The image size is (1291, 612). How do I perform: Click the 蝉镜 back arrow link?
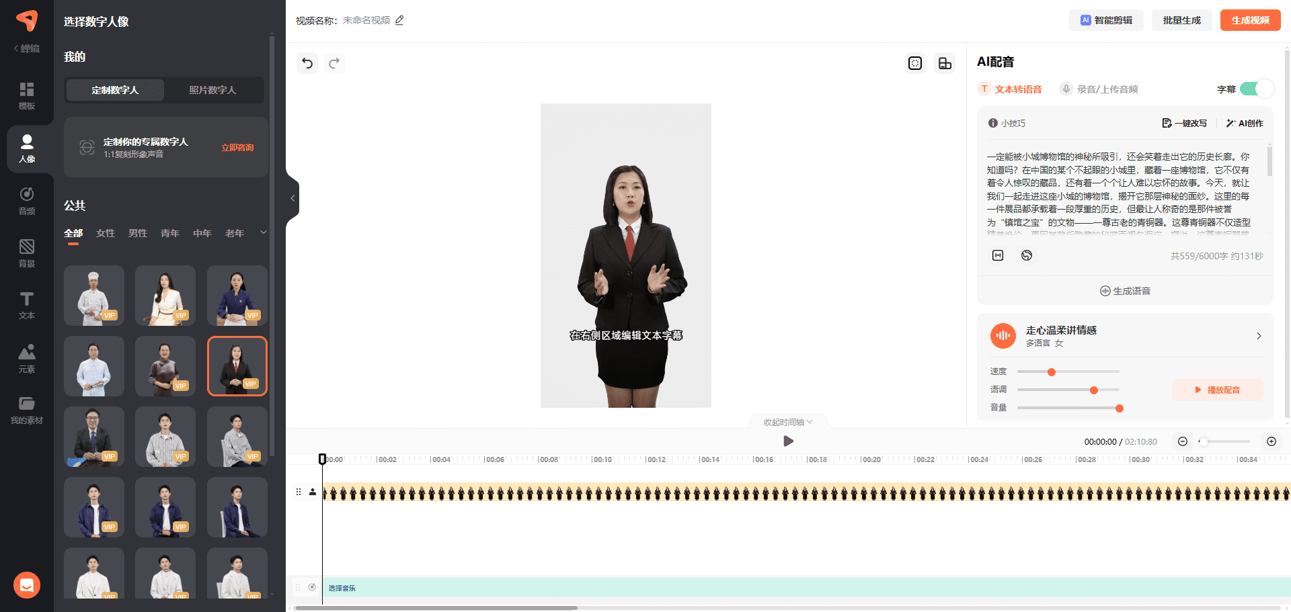click(27, 48)
